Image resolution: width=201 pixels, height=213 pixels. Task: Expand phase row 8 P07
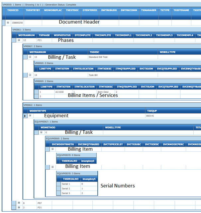[19, 202]
